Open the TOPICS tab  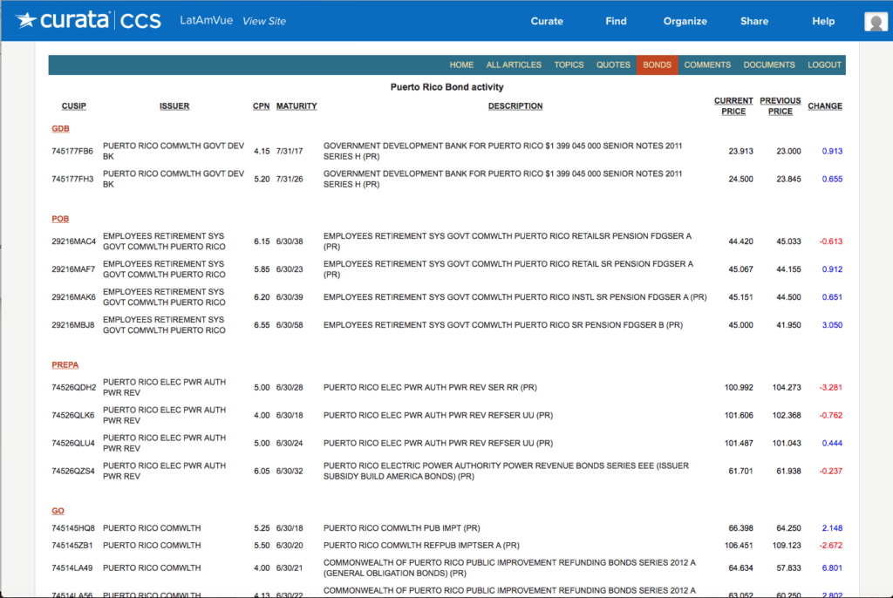coord(569,65)
